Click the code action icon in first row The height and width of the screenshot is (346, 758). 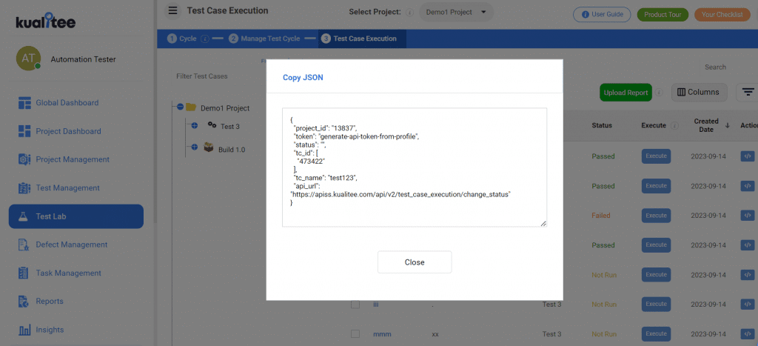coord(748,156)
